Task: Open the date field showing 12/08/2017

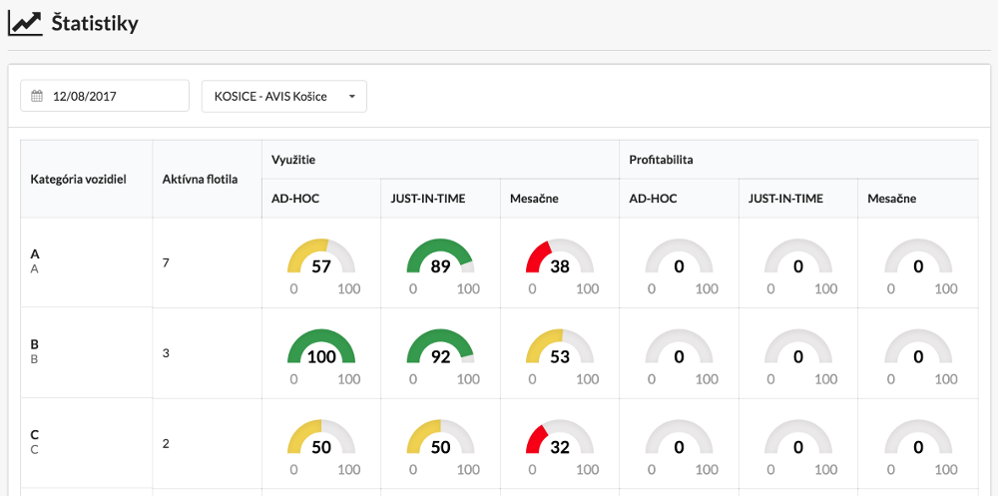Action: [110, 97]
